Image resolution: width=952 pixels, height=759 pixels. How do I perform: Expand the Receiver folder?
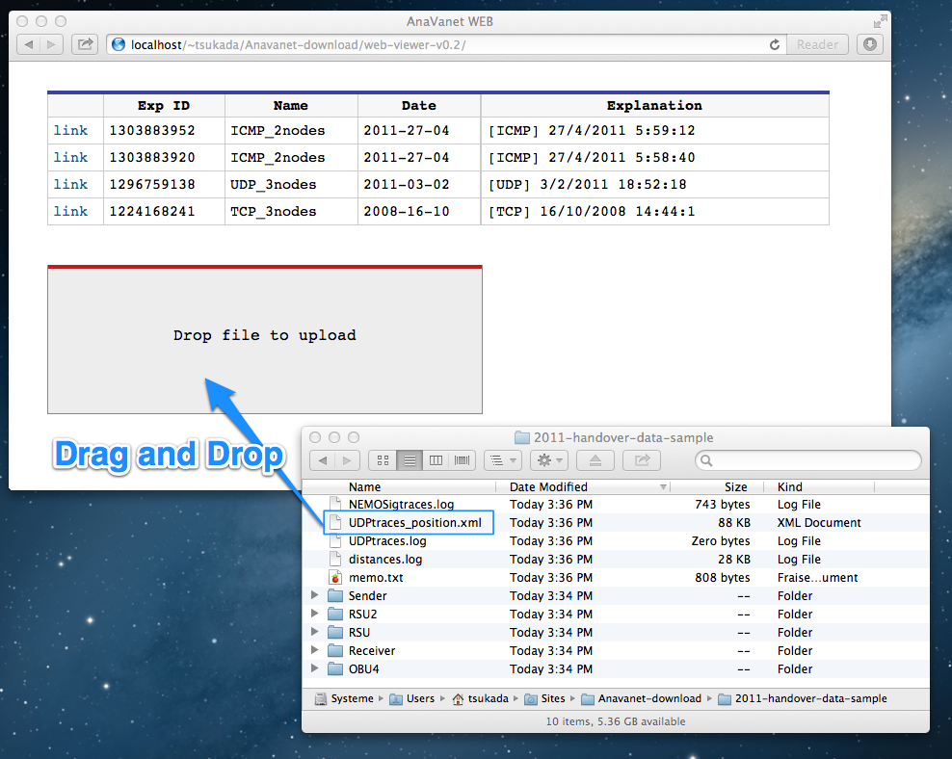pyautogui.click(x=315, y=650)
